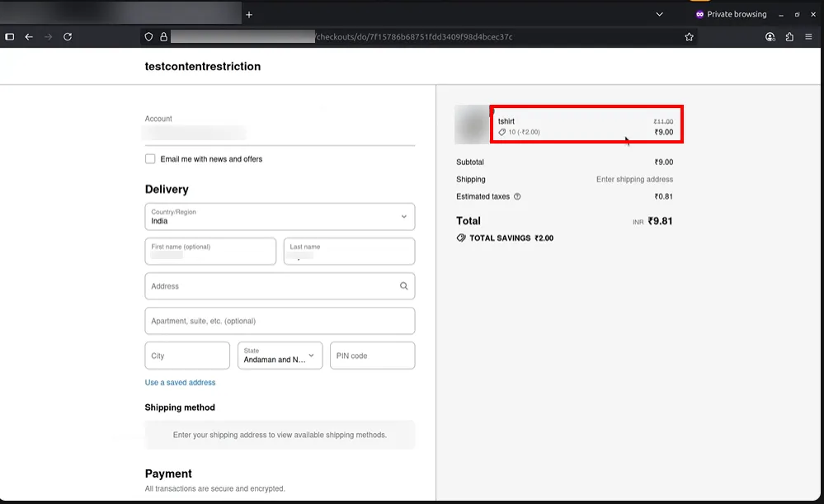Screen dimensions: 824x504
Task: Click the tracking protection shield icon
Action: (x=148, y=37)
